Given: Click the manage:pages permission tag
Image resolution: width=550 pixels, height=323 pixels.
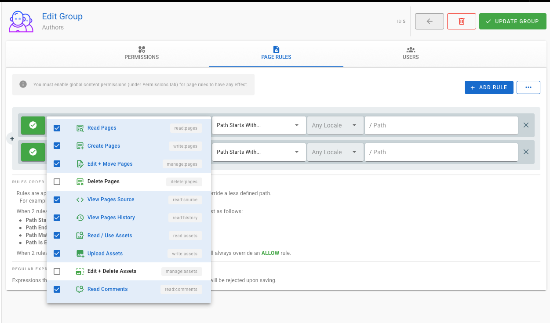Looking at the screenshot, I should coord(182,164).
